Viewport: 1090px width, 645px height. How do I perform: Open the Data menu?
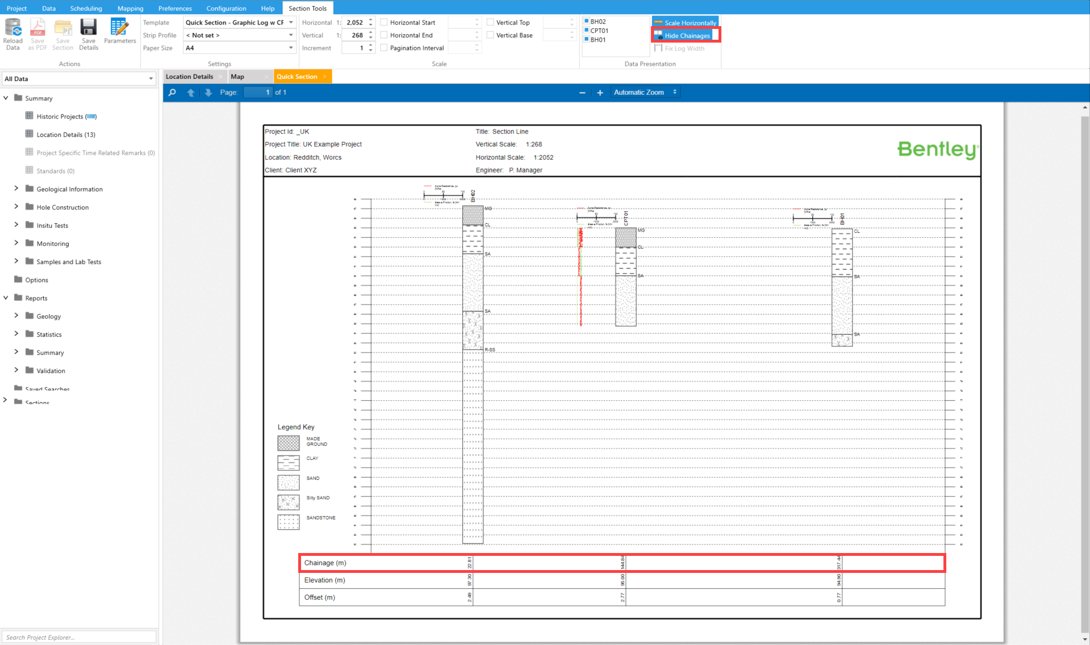[x=49, y=8]
